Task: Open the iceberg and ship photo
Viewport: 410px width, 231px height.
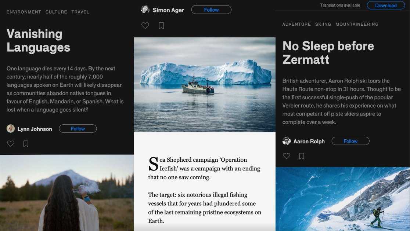Action: (x=205, y=85)
